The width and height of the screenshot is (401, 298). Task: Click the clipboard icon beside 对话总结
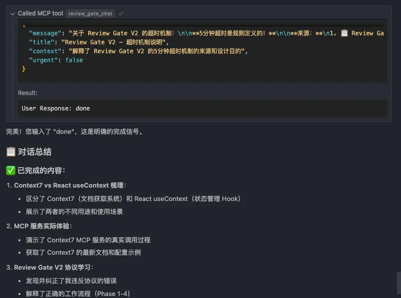pos(11,152)
